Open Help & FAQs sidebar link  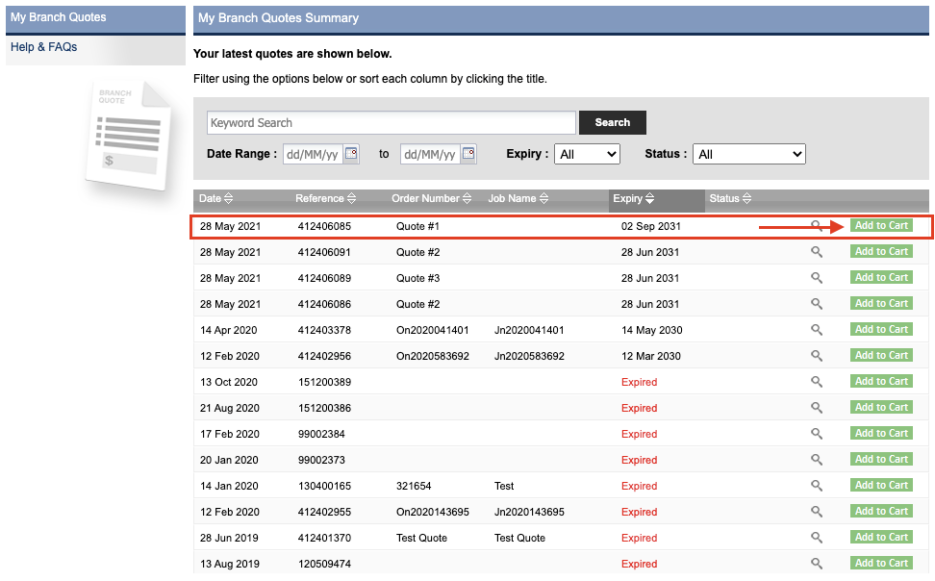44,47
